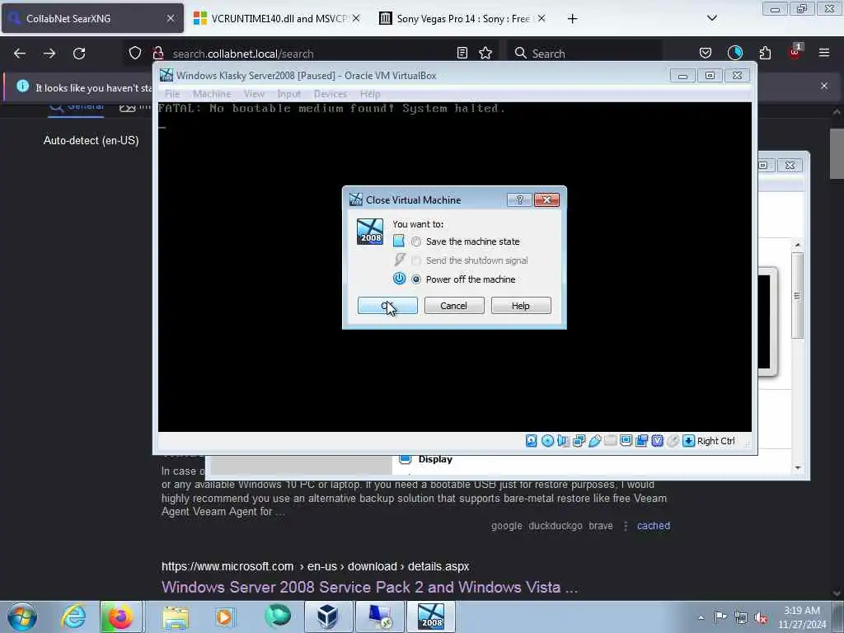
Task: Click the question mark button in Close Virtual Machine title bar
Action: point(519,199)
